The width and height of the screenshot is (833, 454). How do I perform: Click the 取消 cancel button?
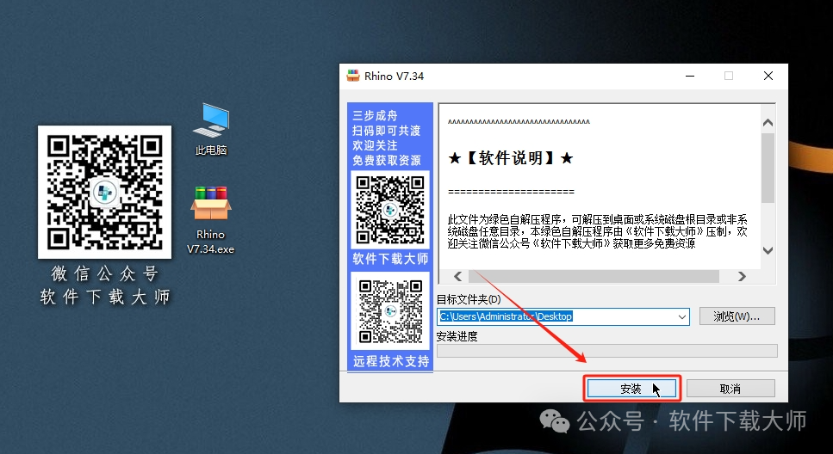[730, 389]
